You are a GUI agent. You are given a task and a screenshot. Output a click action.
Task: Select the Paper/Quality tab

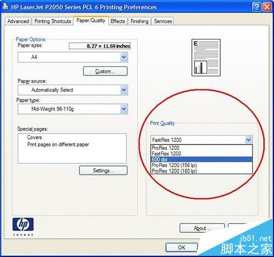tap(91, 20)
